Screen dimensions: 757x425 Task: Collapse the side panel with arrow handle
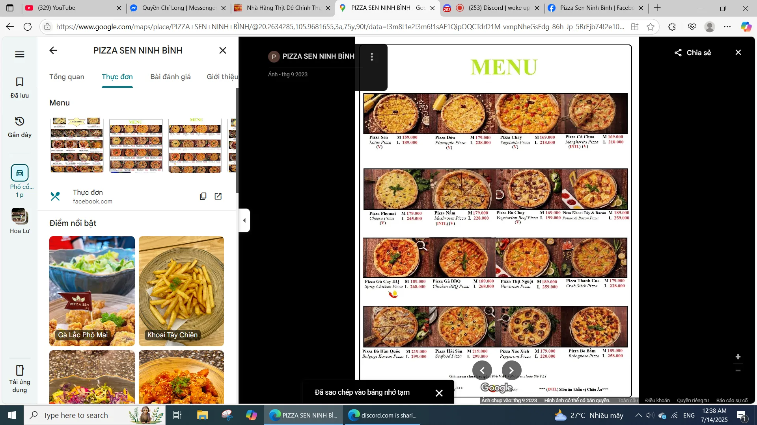(x=244, y=220)
